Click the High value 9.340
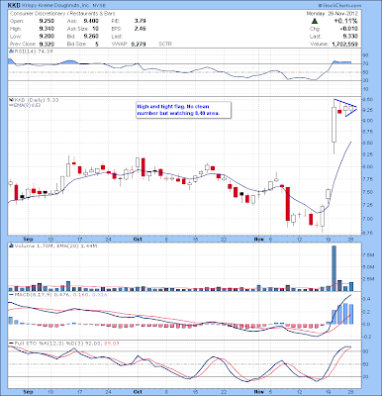Screen dimensions: 382x396 [x=47, y=29]
